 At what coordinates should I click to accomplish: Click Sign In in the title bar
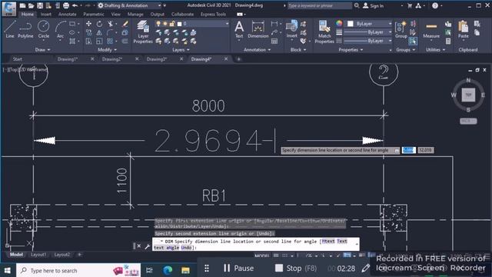[374, 5]
